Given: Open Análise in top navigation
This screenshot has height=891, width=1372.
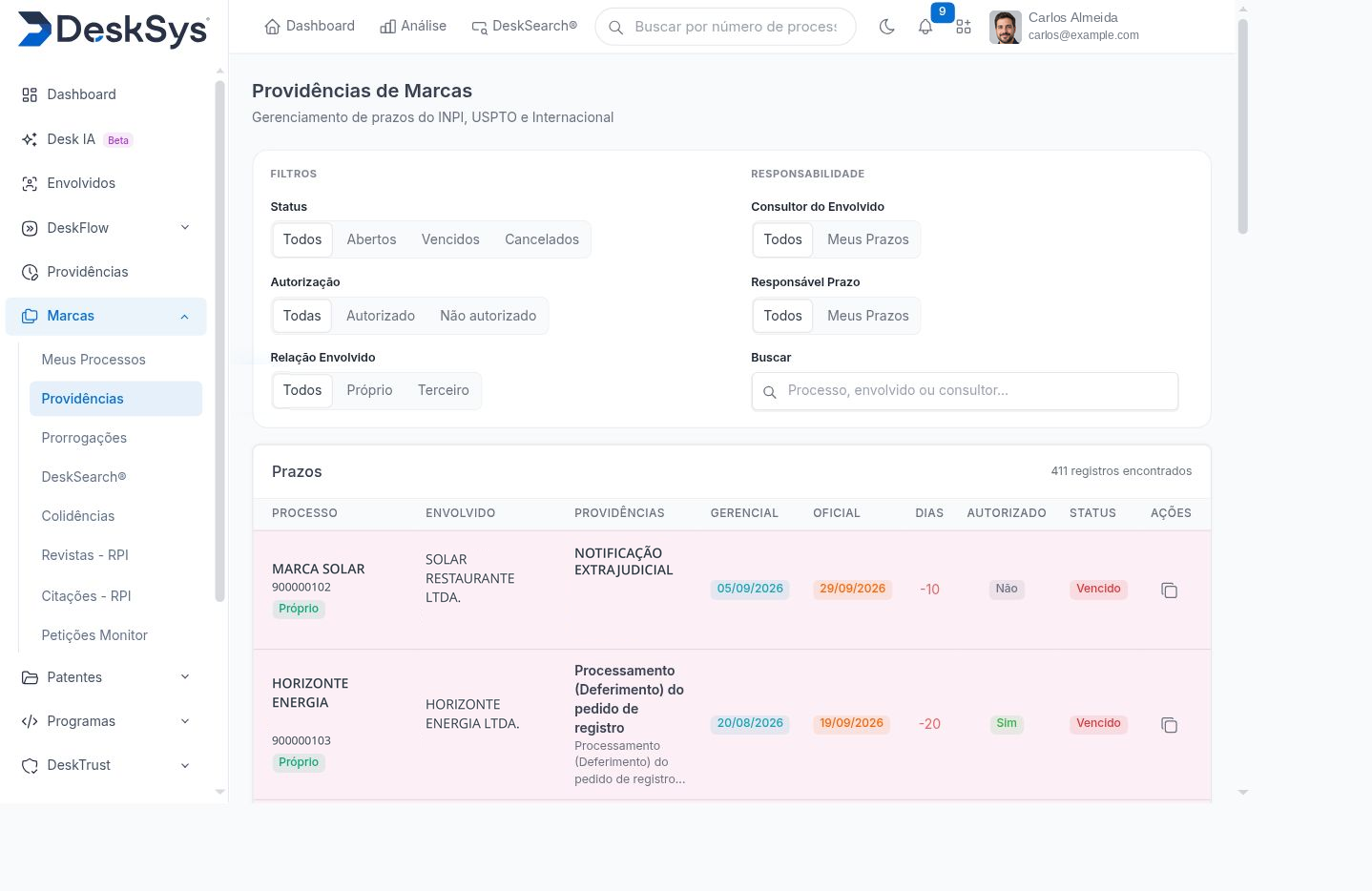Looking at the screenshot, I should point(413,27).
